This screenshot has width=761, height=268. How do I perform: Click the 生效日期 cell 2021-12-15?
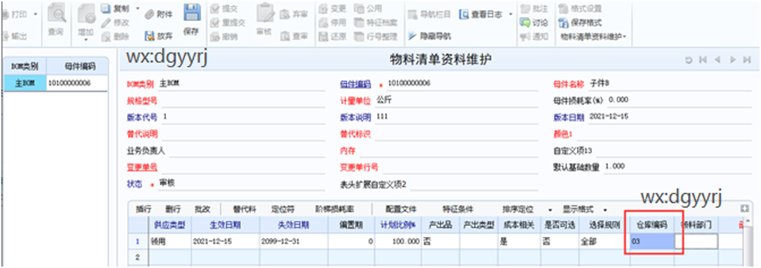pyautogui.click(x=226, y=241)
